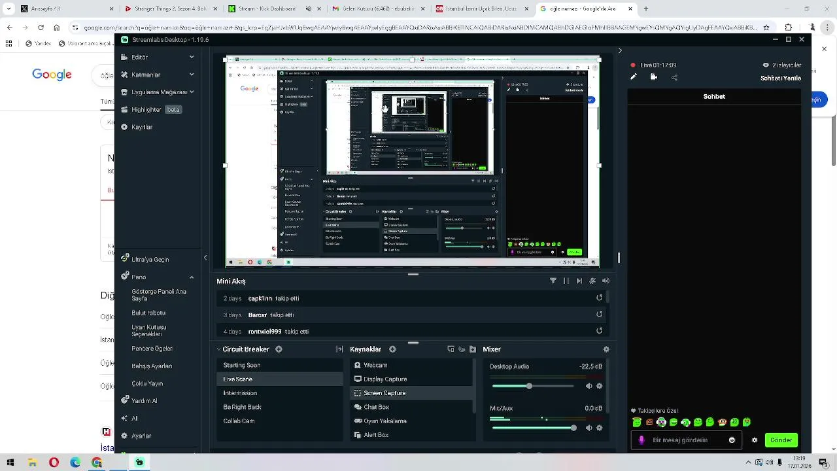This screenshot has width=837, height=471.
Task: Select the Oyun Yakalama source
Action: point(411,421)
